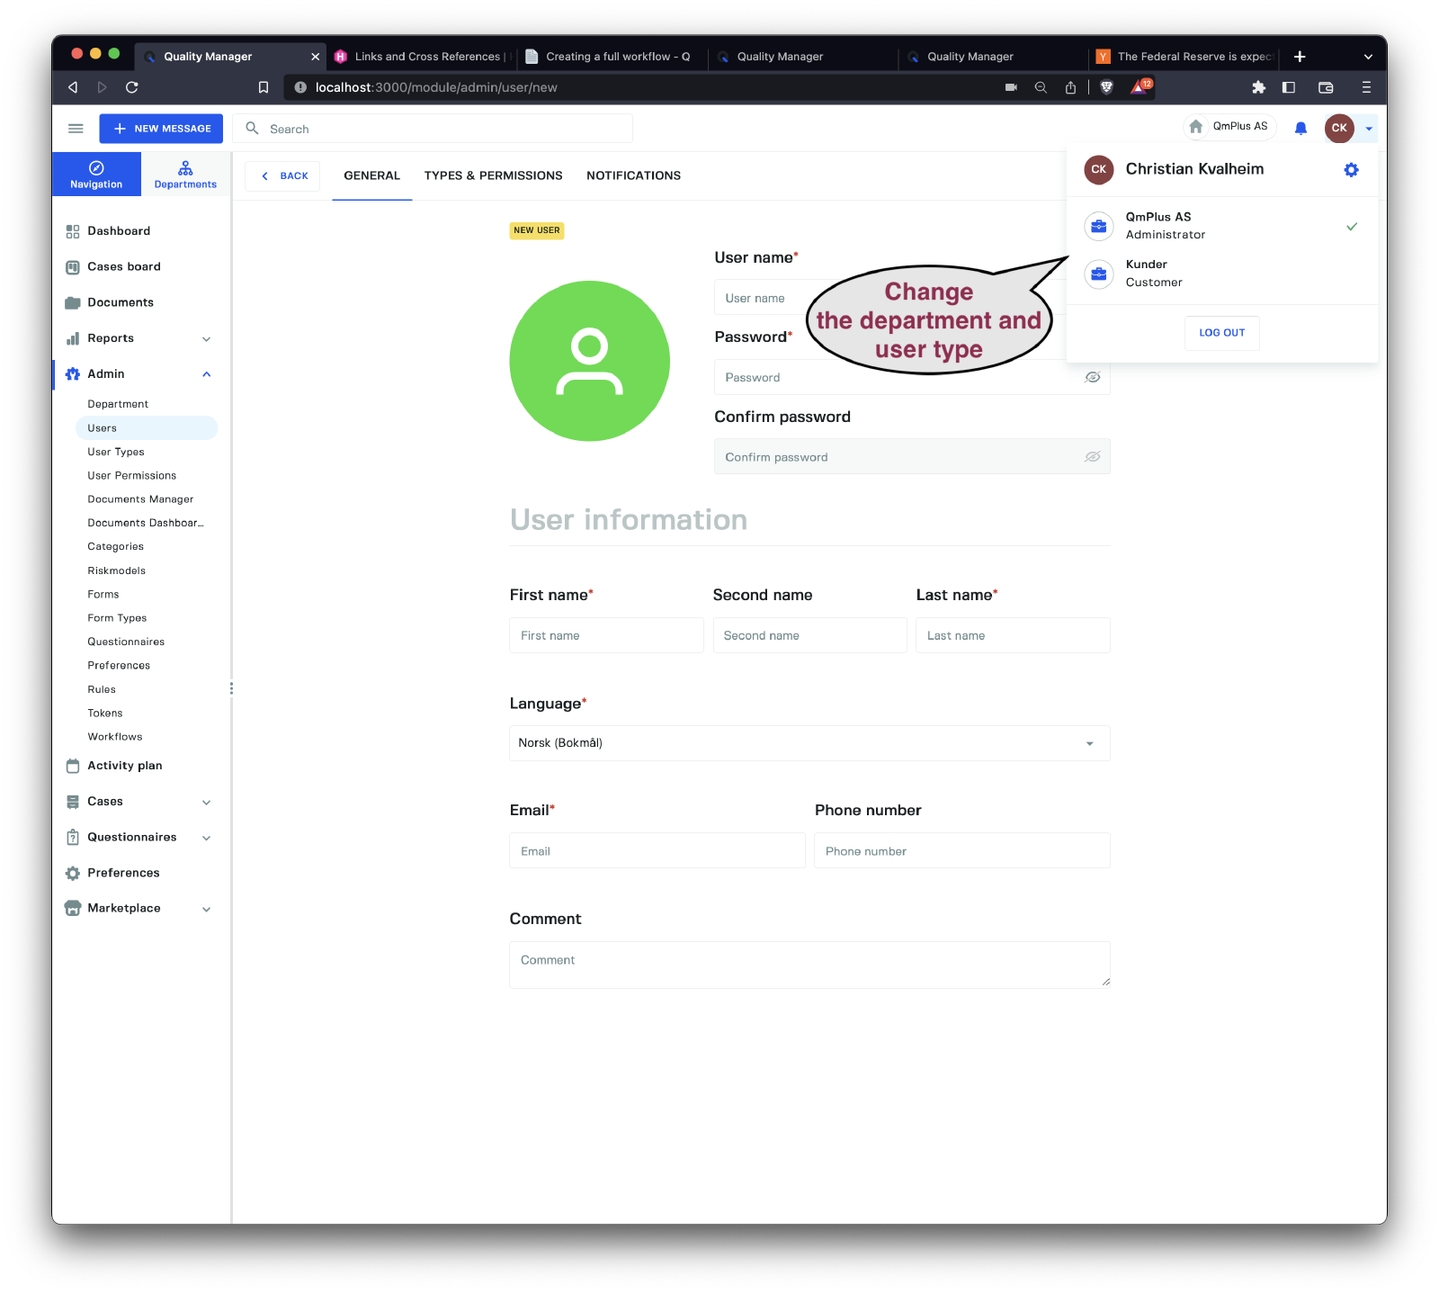
Task: Open the Language dropdown
Action: (809, 743)
